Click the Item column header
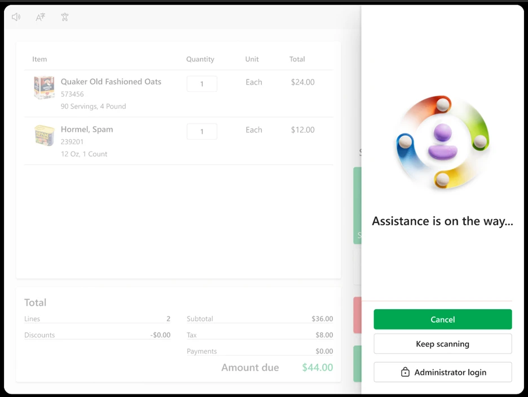 pyautogui.click(x=39, y=59)
